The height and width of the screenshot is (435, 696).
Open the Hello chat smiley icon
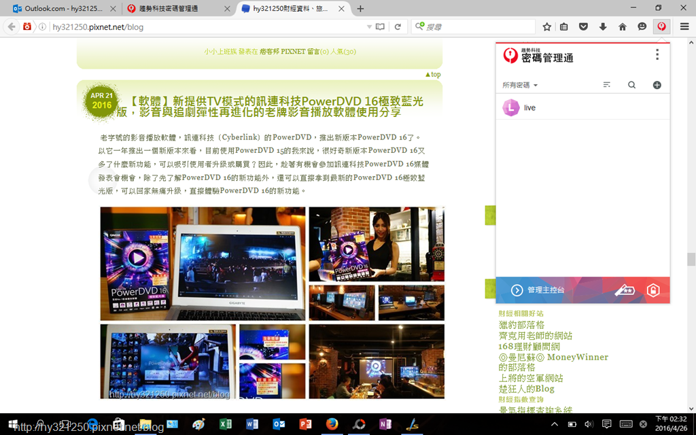(x=642, y=27)
